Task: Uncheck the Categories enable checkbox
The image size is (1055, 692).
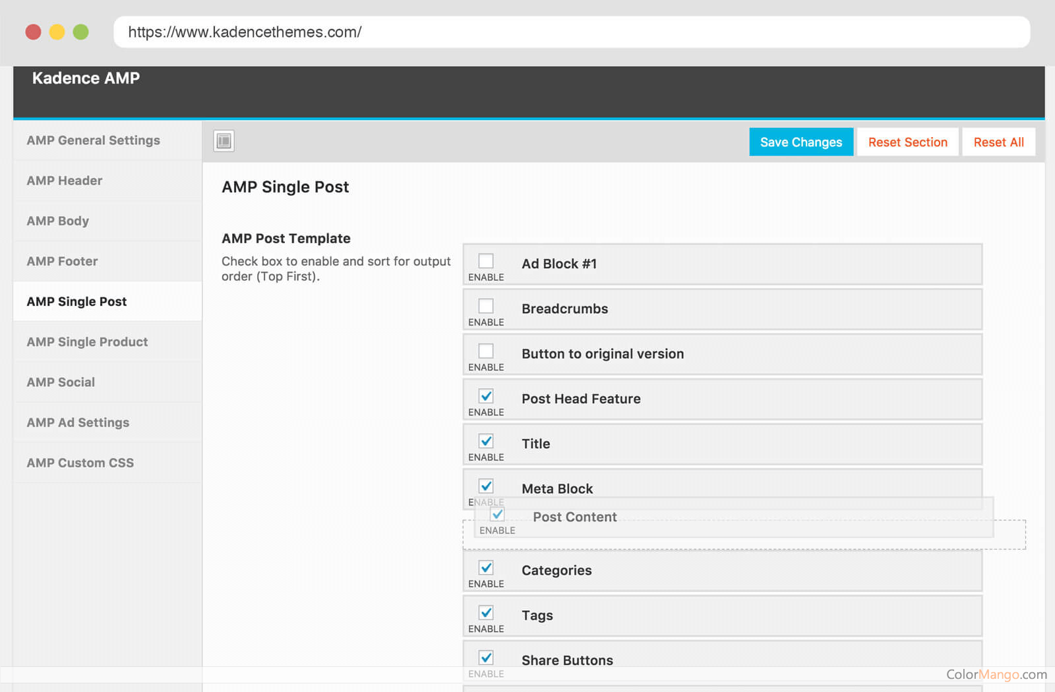Action: click(x=486, y=567)
